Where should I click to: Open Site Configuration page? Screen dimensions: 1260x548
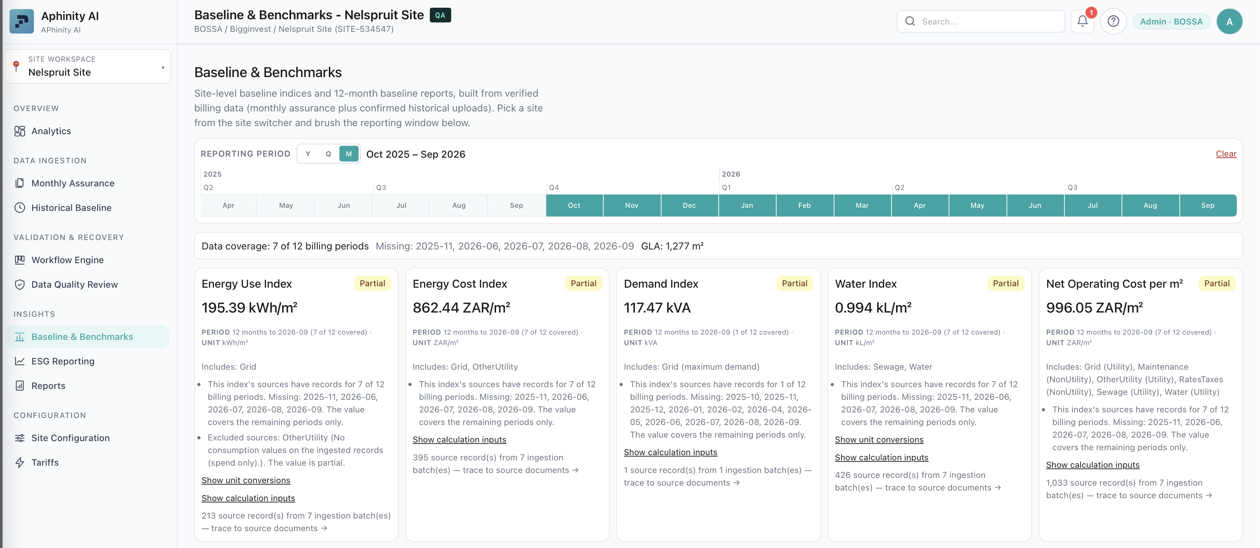coord(87,438)
